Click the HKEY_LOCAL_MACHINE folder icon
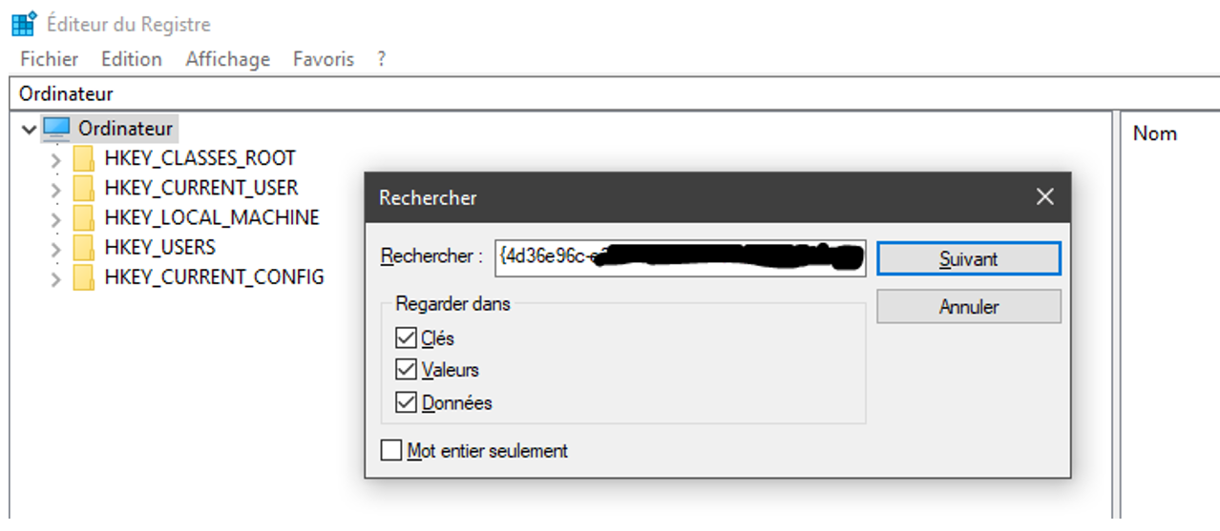This screenshot has width=1220, height=531. pos(84,217)
